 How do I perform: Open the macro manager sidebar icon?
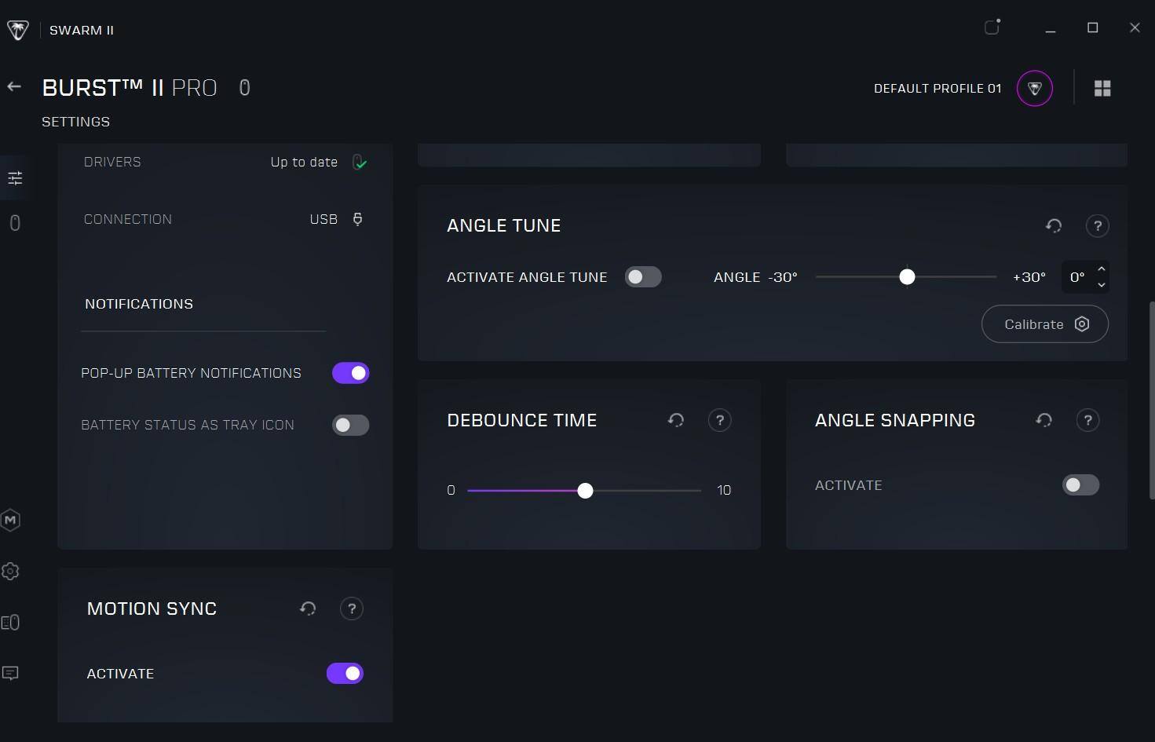pyautogui.click(x=10, y=520)
